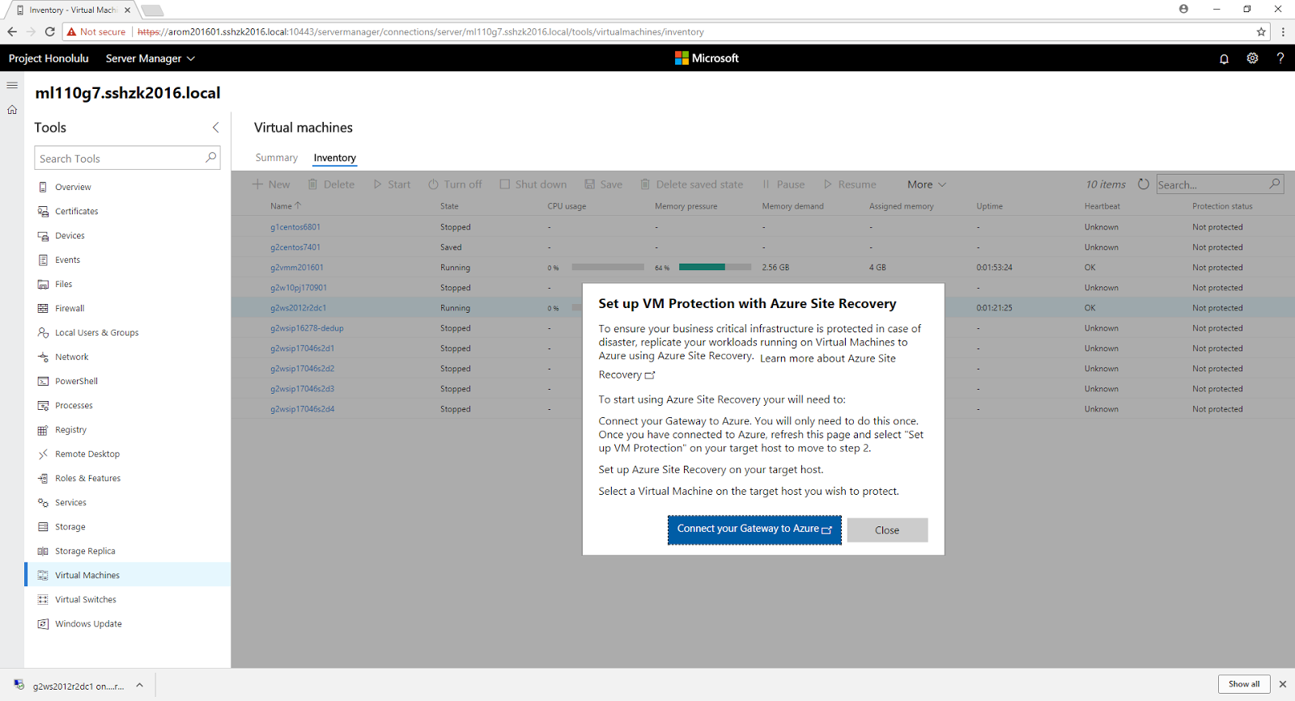
Task: Click the inventory Search field
Action: (x=1220, y=184)
